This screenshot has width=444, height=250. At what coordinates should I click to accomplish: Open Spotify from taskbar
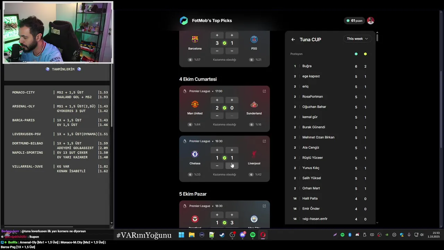pos(253,235)
